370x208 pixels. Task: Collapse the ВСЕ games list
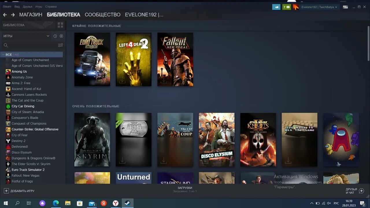[3, 55]
